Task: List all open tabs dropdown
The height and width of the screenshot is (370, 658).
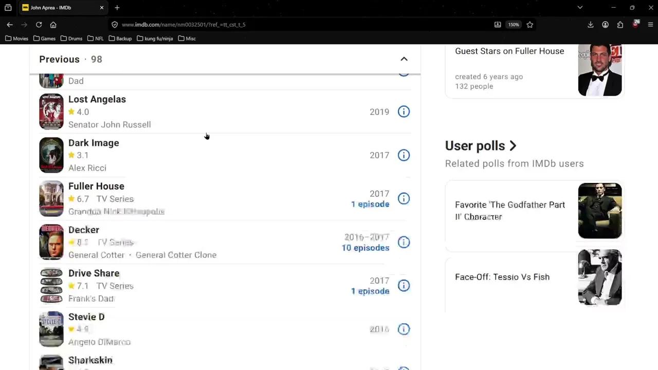Action: tap(580, 8)
